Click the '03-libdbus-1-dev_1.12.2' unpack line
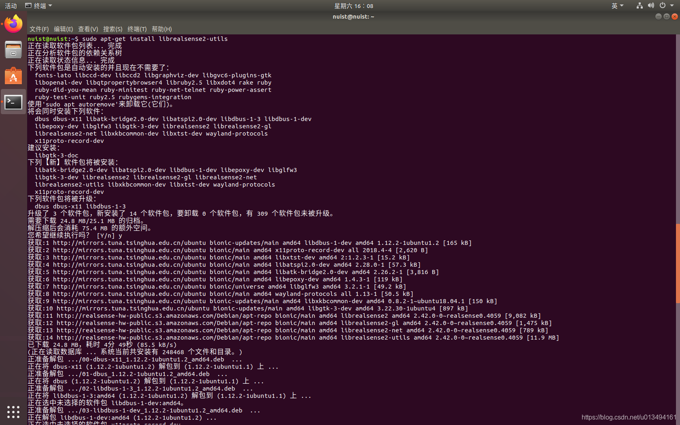Image resolution: width=680 pixels, height=425 pixels. point(144,410)
